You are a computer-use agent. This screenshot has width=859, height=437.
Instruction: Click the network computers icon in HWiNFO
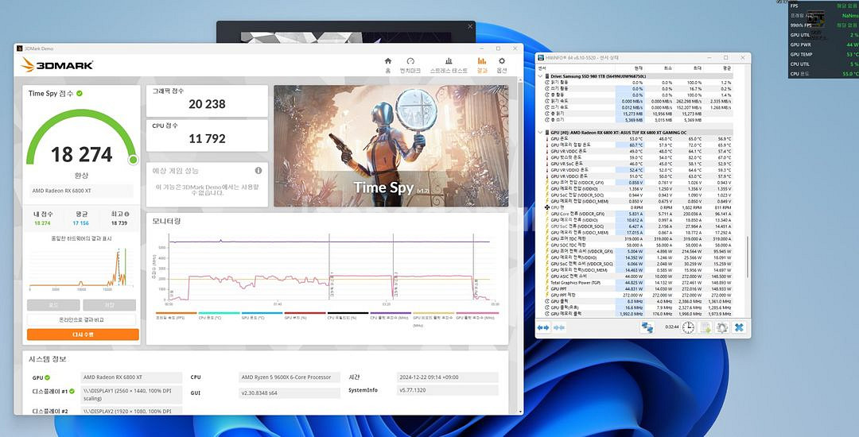click(x=647, y=327)
